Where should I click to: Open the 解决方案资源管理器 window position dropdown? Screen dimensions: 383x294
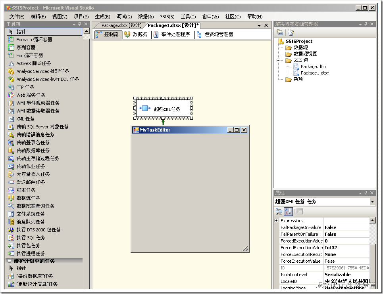click(360, 25)
